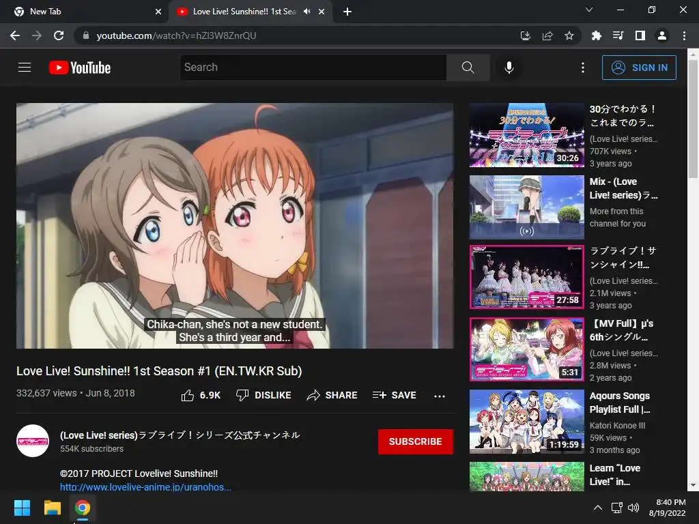
Task: Share this page icon in address bar
Action: click(x=547, y=35)
